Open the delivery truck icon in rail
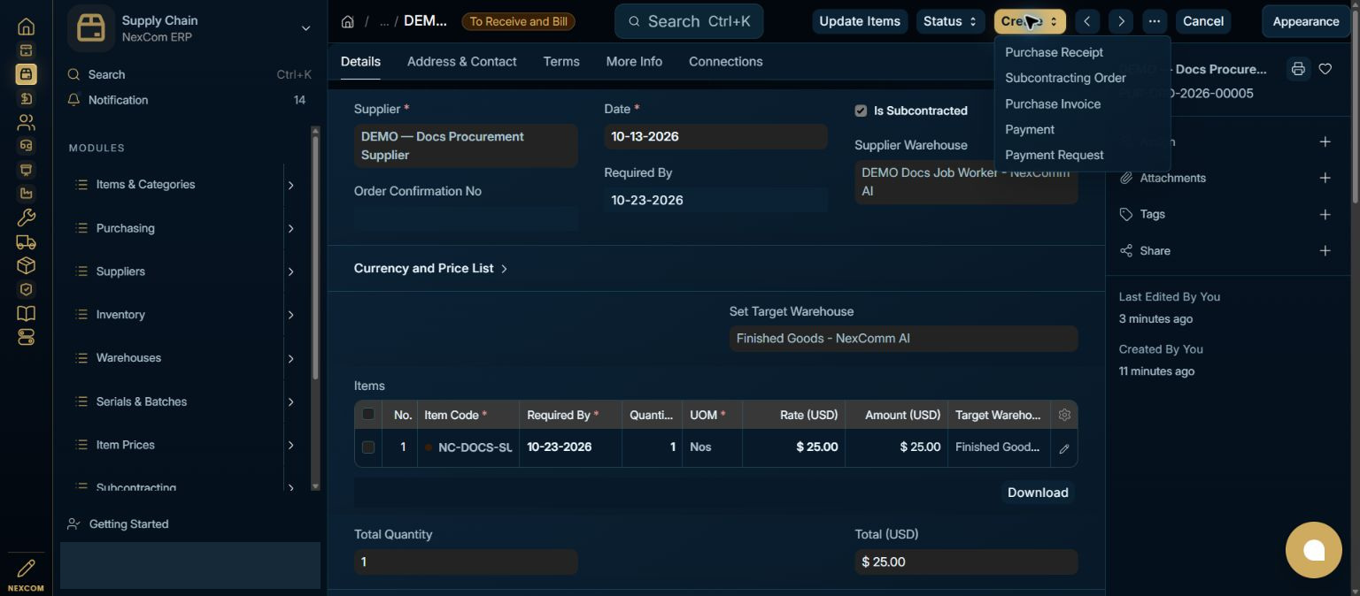 26,241
